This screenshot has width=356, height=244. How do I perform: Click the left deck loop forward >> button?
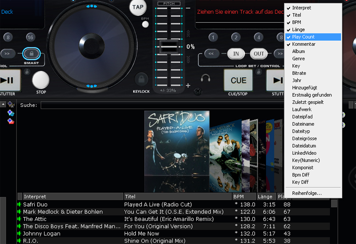coord(8,54)
